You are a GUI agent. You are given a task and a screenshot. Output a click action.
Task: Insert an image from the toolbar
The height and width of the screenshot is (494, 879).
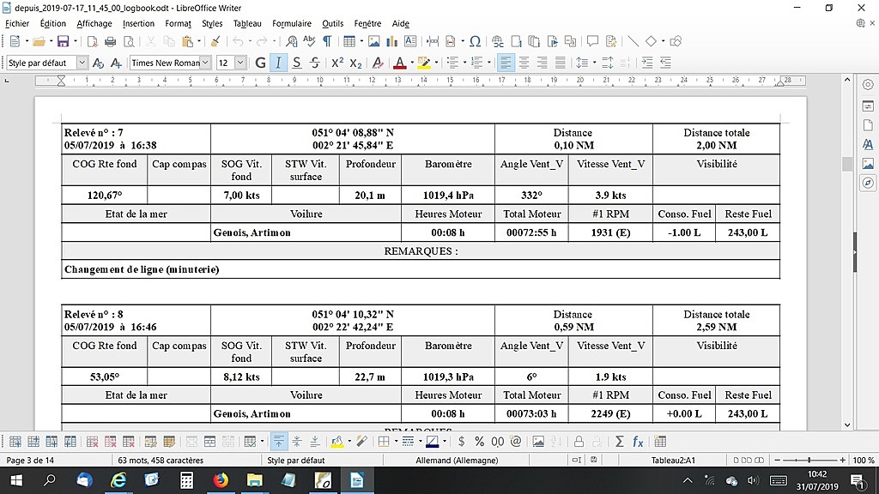click(374, 41)
